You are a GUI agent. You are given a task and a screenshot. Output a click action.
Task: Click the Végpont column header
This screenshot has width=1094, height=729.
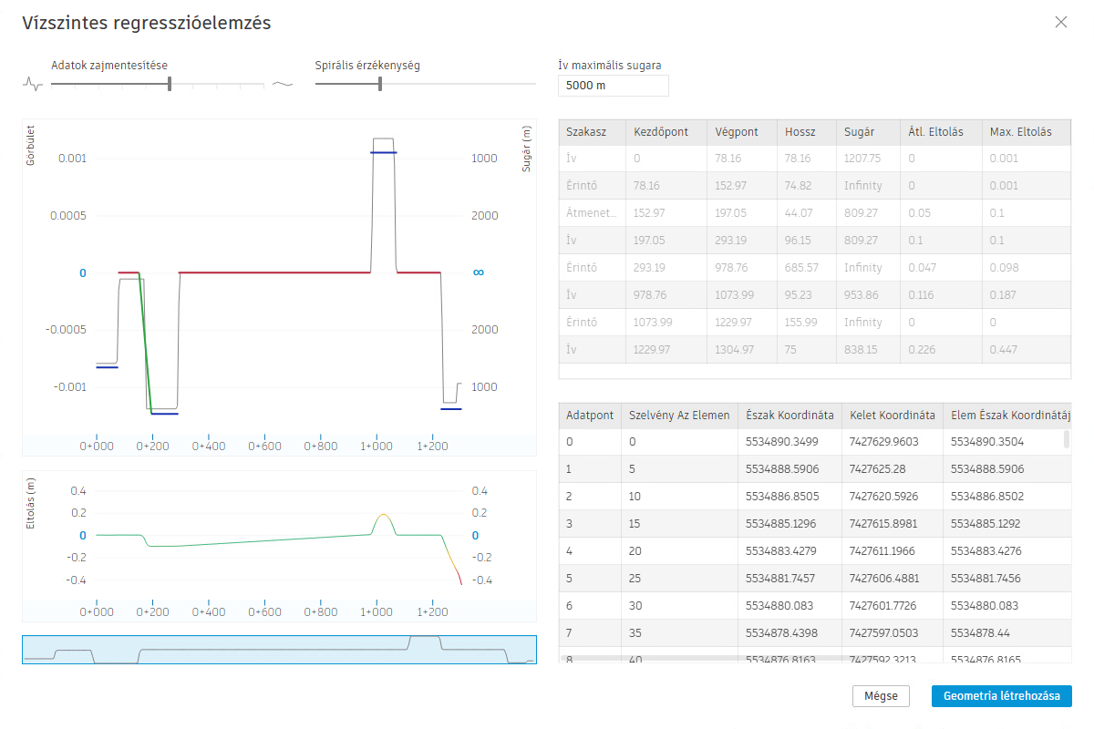coord(742,131)
